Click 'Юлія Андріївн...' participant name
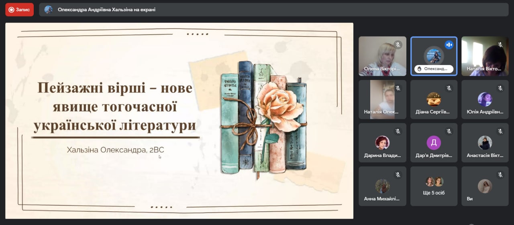 485,112
